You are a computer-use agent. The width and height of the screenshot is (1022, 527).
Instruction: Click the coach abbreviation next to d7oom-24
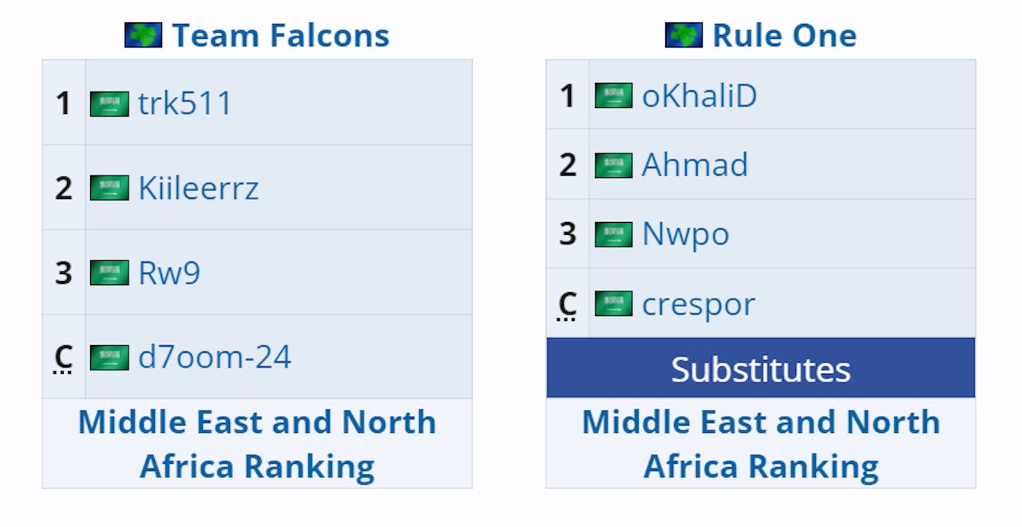point(64,358)
